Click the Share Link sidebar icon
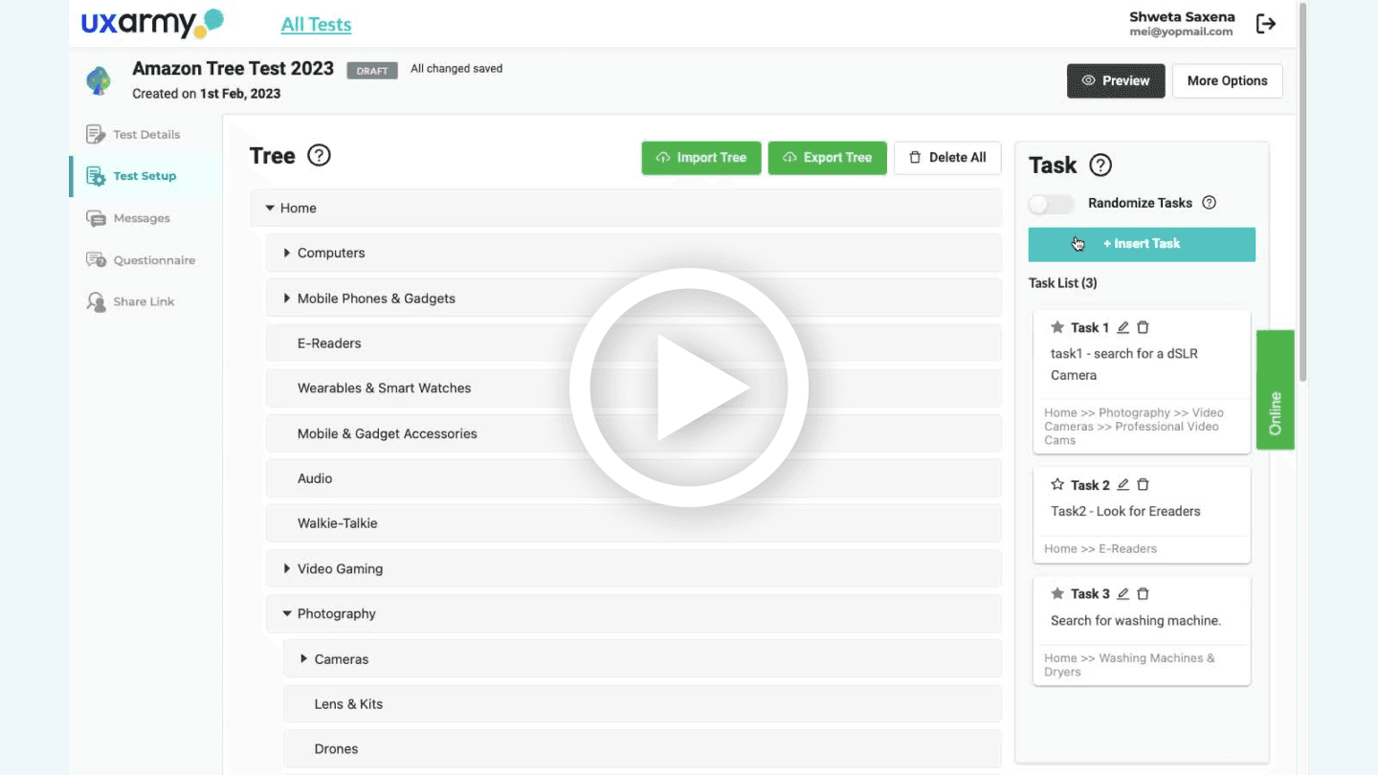The height and width of the screenshot is (775, 1378). [96, 301]
